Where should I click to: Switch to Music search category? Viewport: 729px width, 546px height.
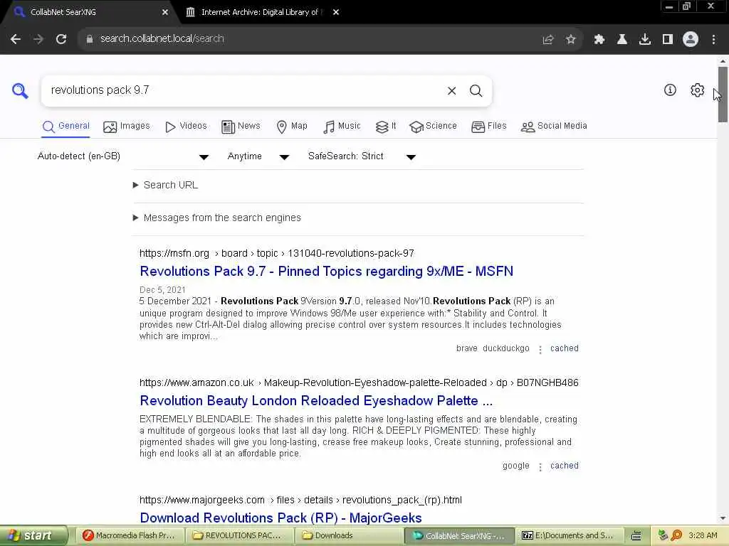click(342, 127)
